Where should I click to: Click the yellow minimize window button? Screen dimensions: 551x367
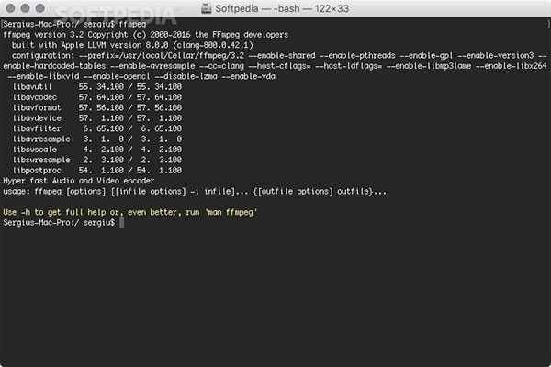pyautogui.click(x=25, y=7)
